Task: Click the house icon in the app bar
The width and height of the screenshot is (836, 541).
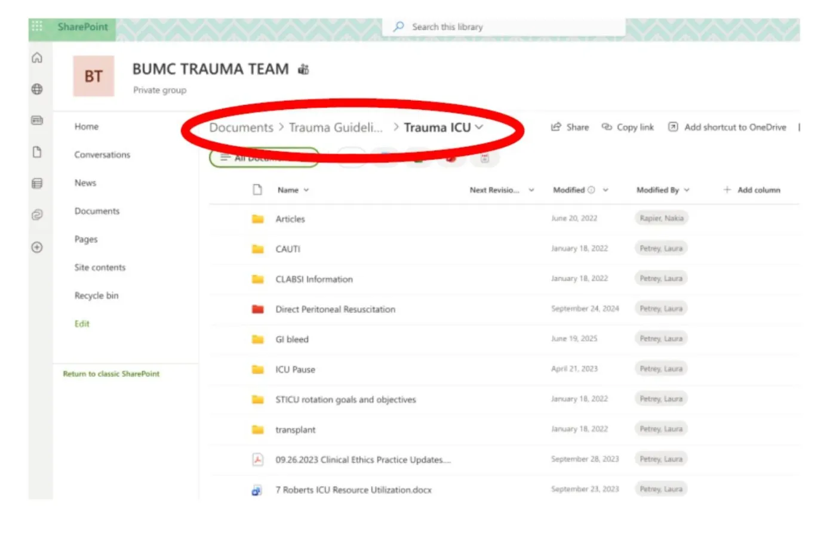Action: [x=37, y=58]
